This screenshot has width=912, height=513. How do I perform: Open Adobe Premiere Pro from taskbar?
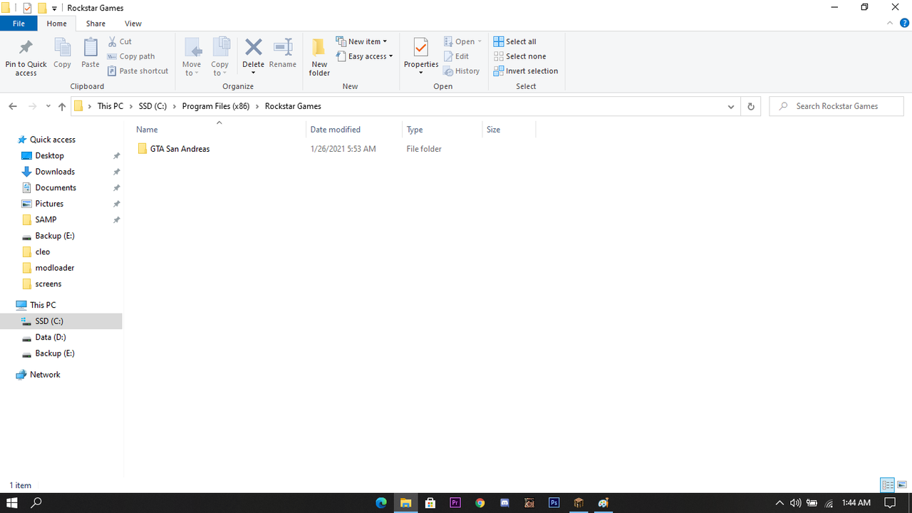(455, 503)
